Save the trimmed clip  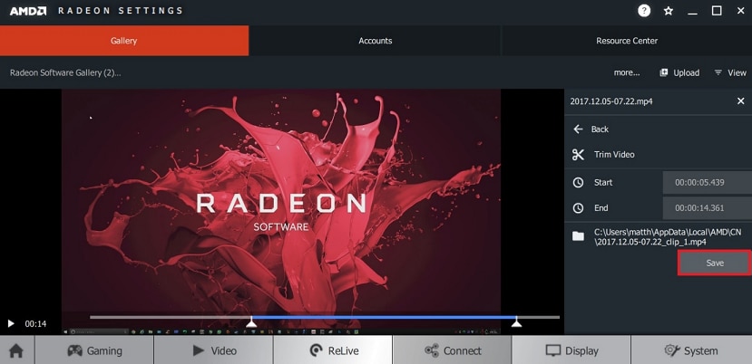[715, 263]
